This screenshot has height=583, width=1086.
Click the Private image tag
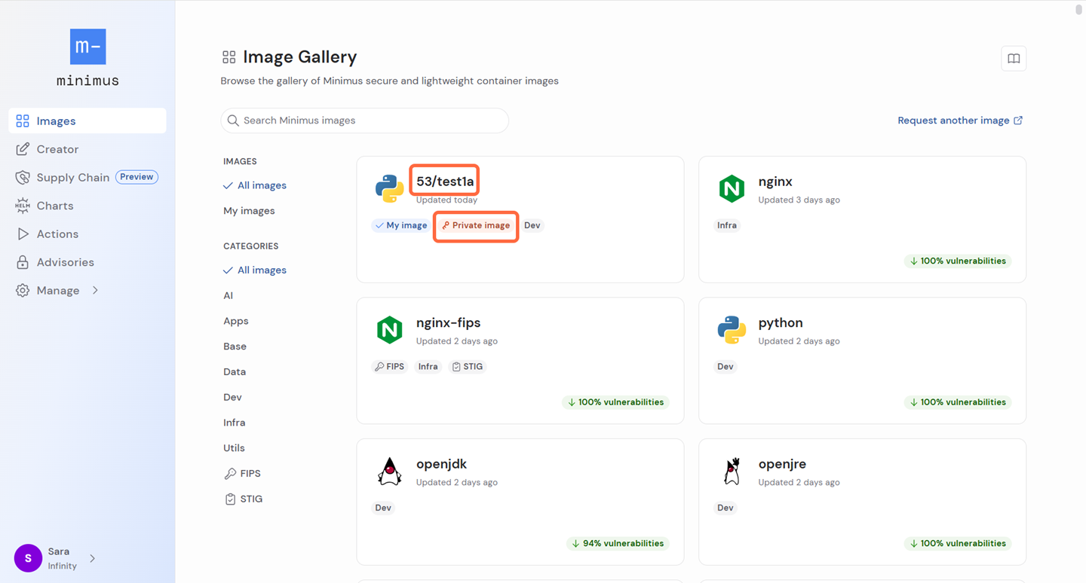pyautogui.click(x=476, y=225)
